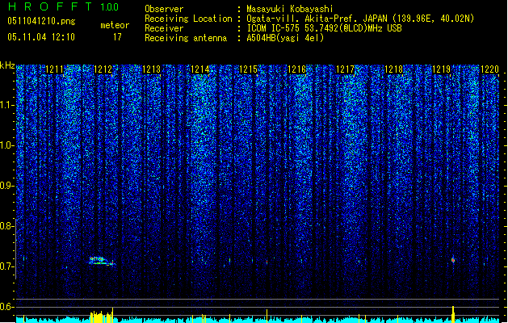Click the Receiving Location label
Screen dimensions: 508x323
(188, 19)
